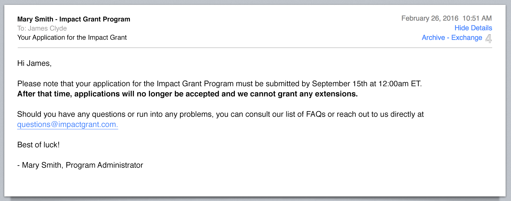
Task: Click the subject Your Application for the Impact Grant
Action: click(72, 38)
